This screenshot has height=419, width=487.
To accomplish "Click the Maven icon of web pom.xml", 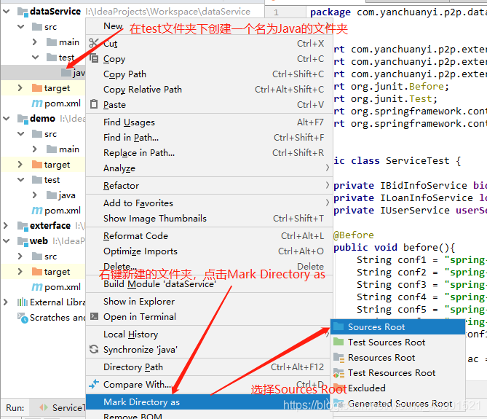I will click(36, 287).
